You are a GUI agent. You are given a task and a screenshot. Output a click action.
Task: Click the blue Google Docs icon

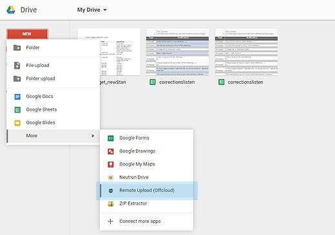coord(17,97)
